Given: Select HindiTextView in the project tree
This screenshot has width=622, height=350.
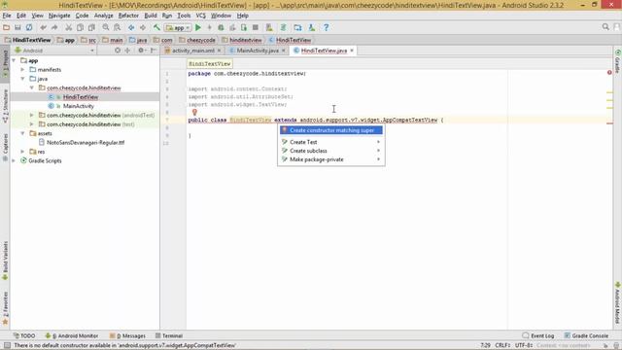Looking at the screenshot, I should [x=80, y=97].
